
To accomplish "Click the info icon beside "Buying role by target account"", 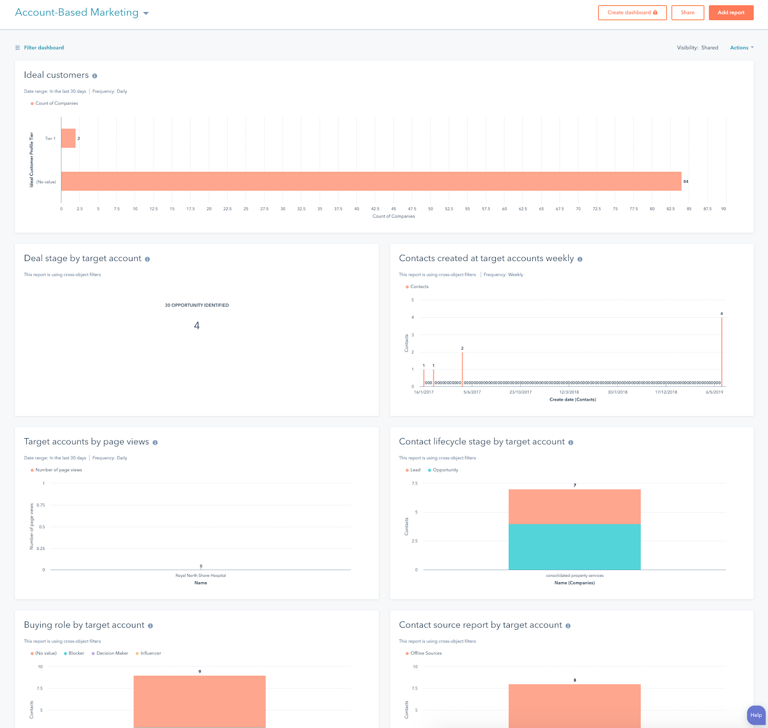I will point(150,625).
